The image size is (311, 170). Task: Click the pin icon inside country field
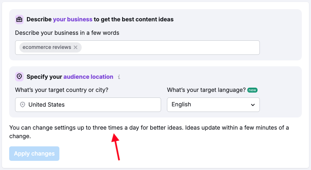point(23,105)
